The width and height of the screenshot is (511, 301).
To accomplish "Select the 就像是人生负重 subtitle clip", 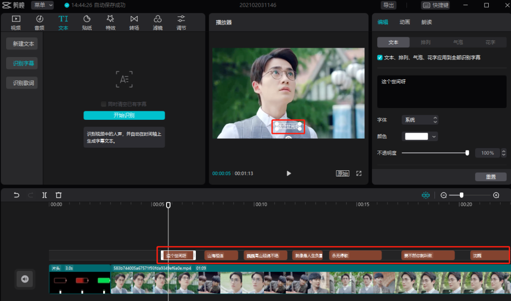I will (x=308, y=256).
